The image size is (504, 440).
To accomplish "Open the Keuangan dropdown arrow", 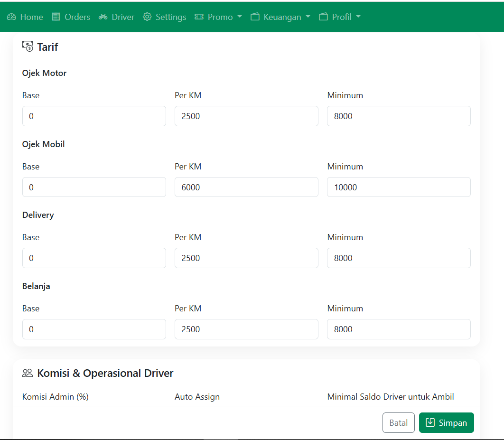I will click(x=308, y=17).
